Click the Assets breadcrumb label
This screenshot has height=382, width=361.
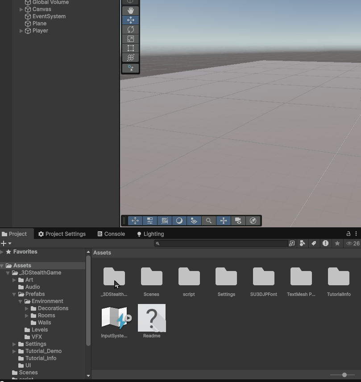point(102,253)
